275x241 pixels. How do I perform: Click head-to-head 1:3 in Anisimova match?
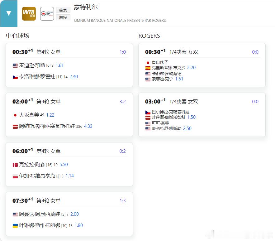[123, 201]
